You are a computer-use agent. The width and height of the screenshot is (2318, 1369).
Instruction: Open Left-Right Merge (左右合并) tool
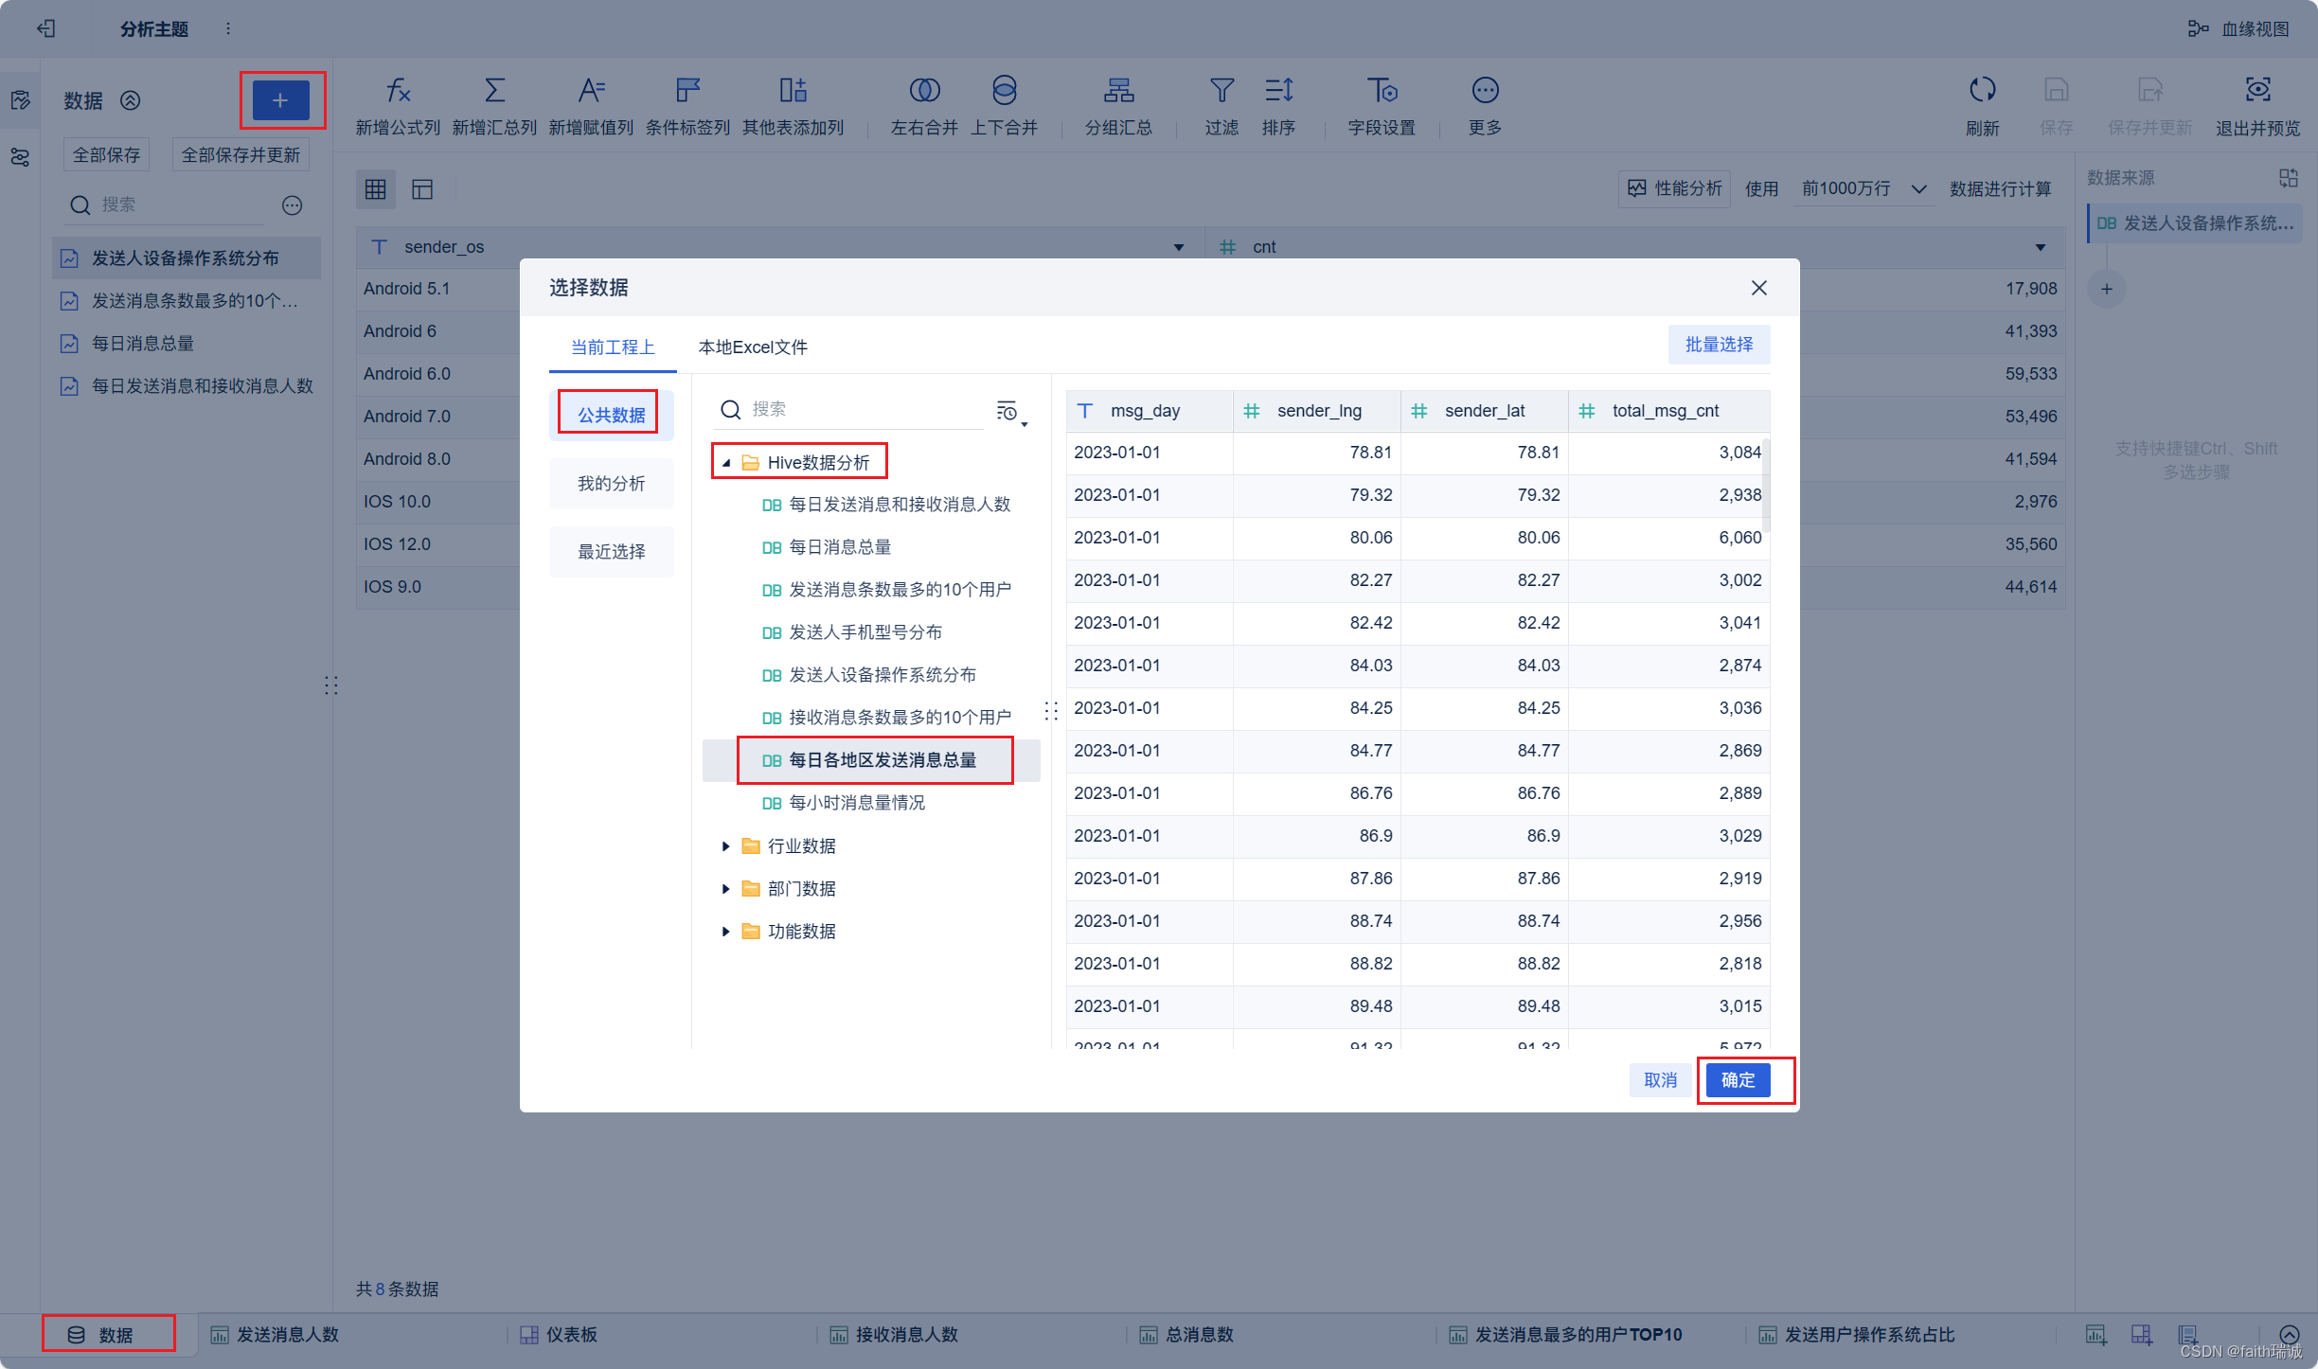pos(924,91)
